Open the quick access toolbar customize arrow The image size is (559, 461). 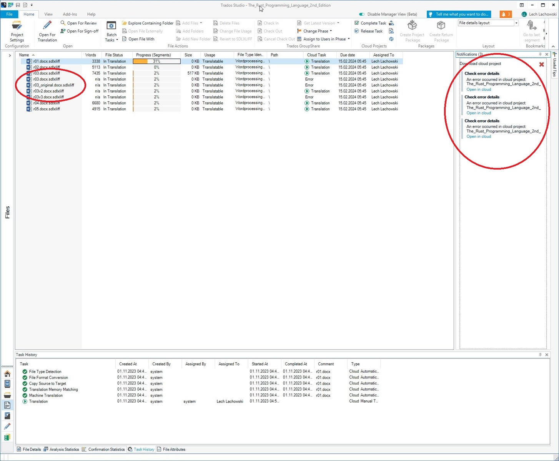coord(32,5)
